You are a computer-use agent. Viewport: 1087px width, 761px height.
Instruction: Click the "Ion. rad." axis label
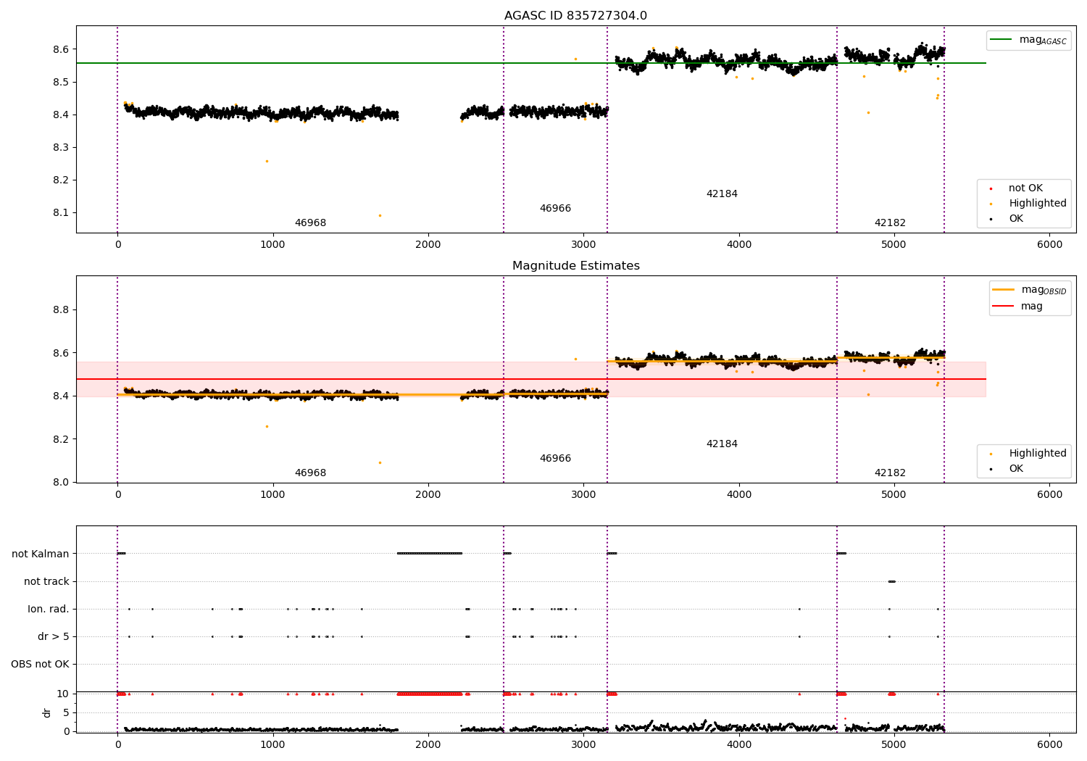point(49,609)
